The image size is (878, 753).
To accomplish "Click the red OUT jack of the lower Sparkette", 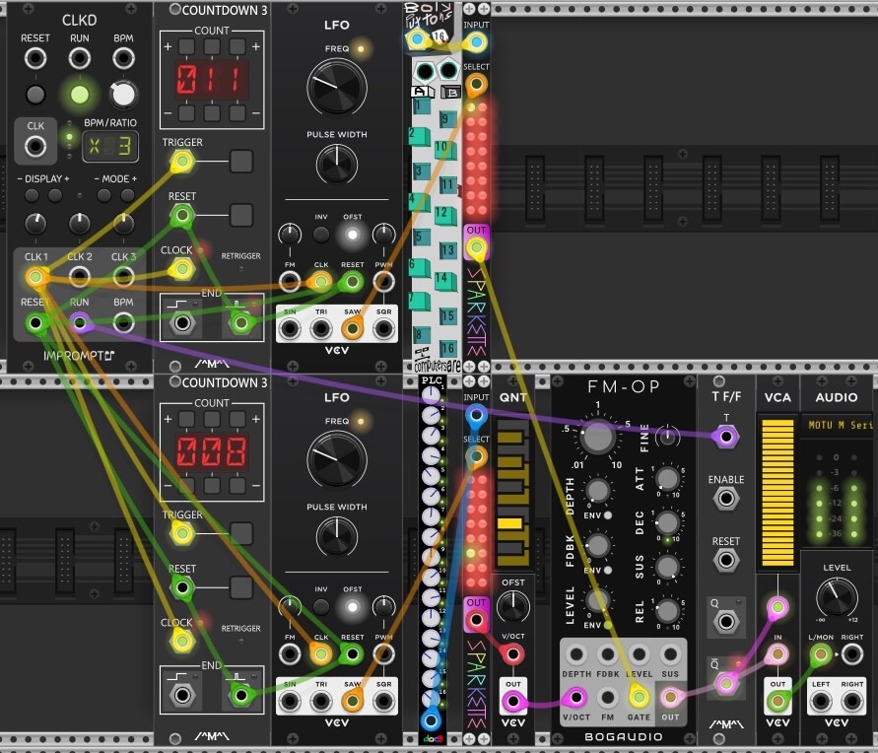I will click(476, 620).
